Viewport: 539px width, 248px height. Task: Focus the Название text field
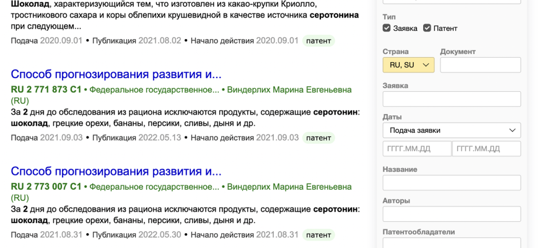point(452,182)
